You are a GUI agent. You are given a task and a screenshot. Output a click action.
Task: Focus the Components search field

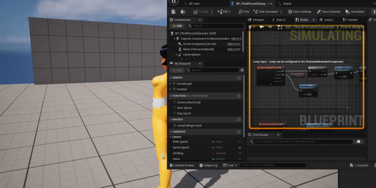click(x=215, y=26)
